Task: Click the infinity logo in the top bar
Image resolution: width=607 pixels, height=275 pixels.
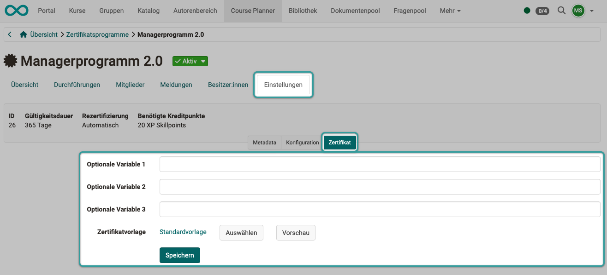Action: (x=16, y=10)
